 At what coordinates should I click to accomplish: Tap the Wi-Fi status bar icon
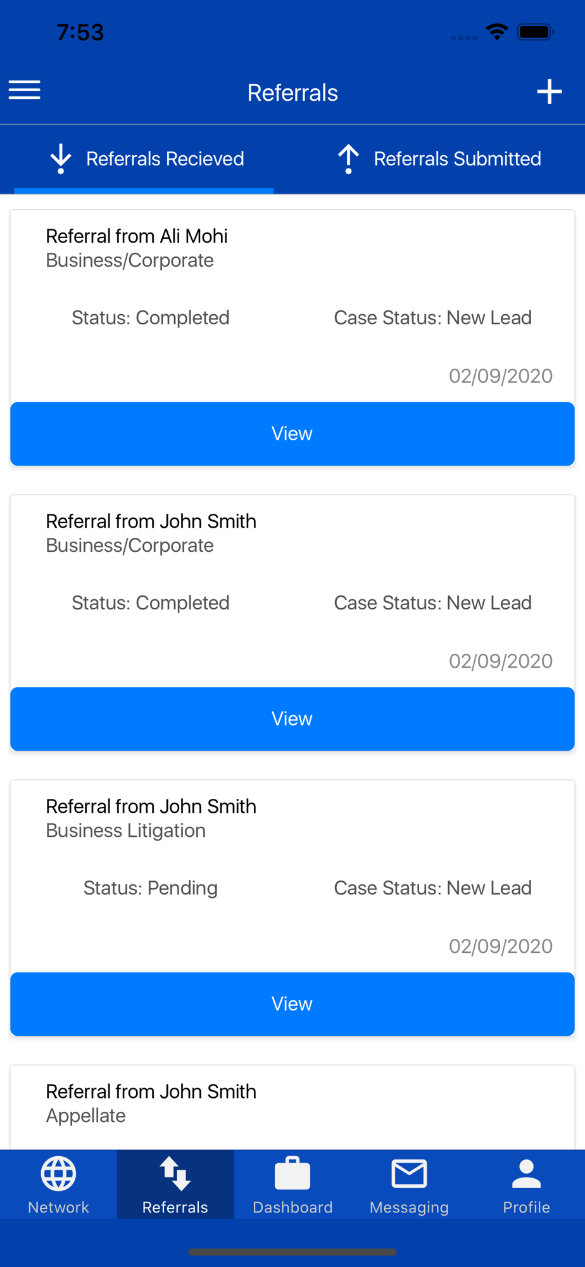[497, 32]
